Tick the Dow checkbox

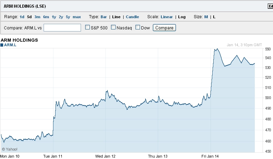click(x=138, y=27)
